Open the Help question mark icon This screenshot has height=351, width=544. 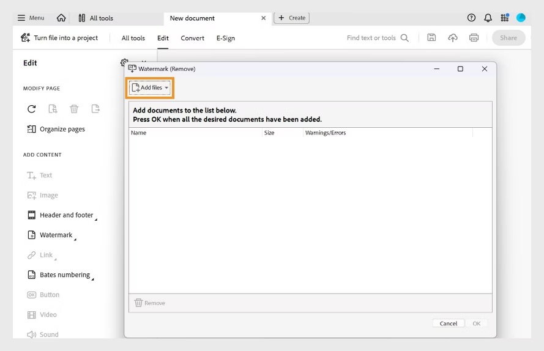click(471, 18)
